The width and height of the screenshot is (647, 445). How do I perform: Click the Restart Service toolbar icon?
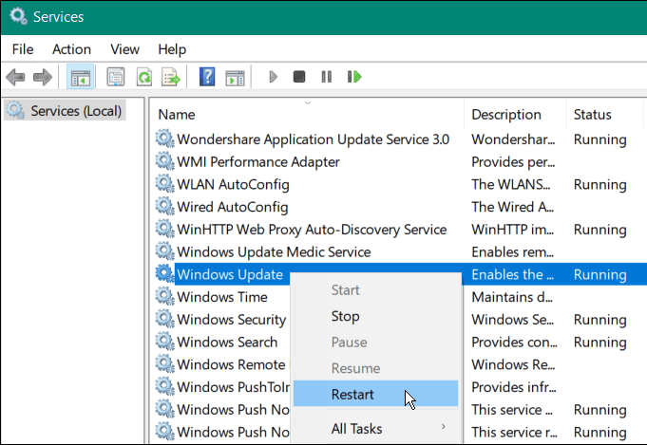pos(354,77)
